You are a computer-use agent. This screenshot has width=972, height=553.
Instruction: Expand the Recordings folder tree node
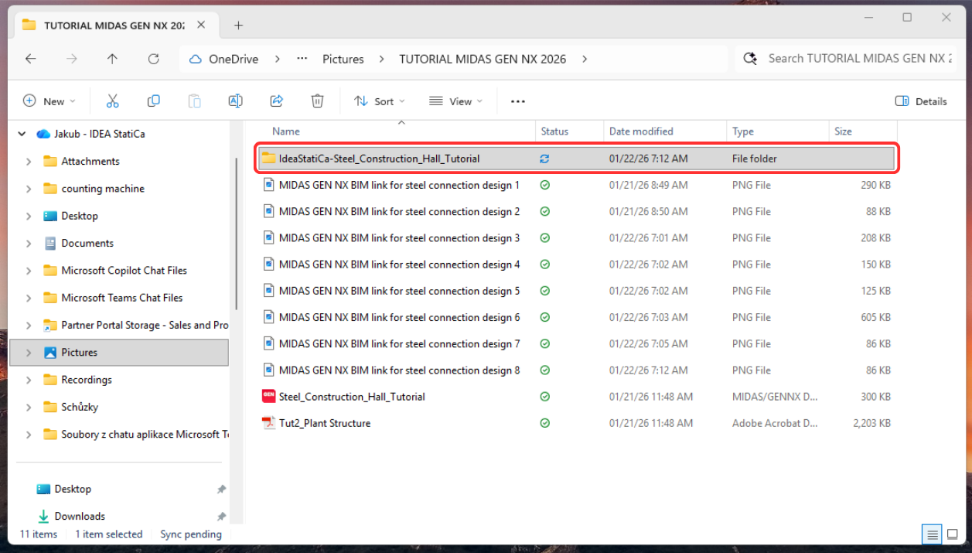coord(29,380)
